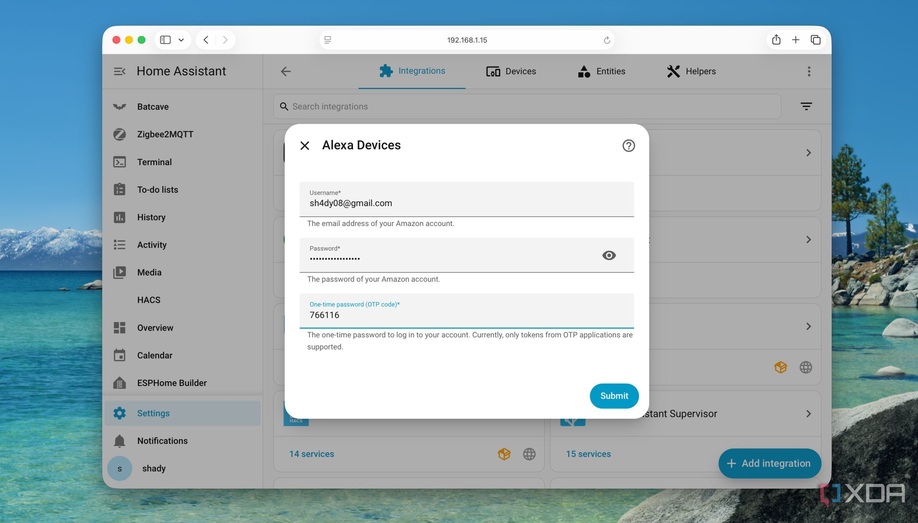Open the Media browser
Viewport: 918px width, 523px height.
182,272
